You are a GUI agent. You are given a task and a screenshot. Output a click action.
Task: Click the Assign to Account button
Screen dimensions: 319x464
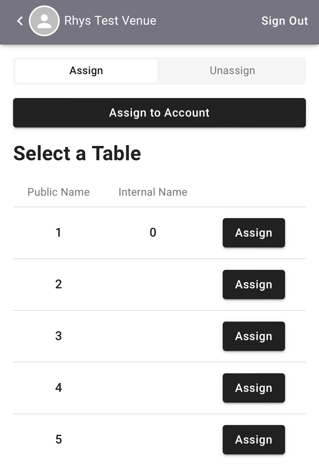point(159,113)
